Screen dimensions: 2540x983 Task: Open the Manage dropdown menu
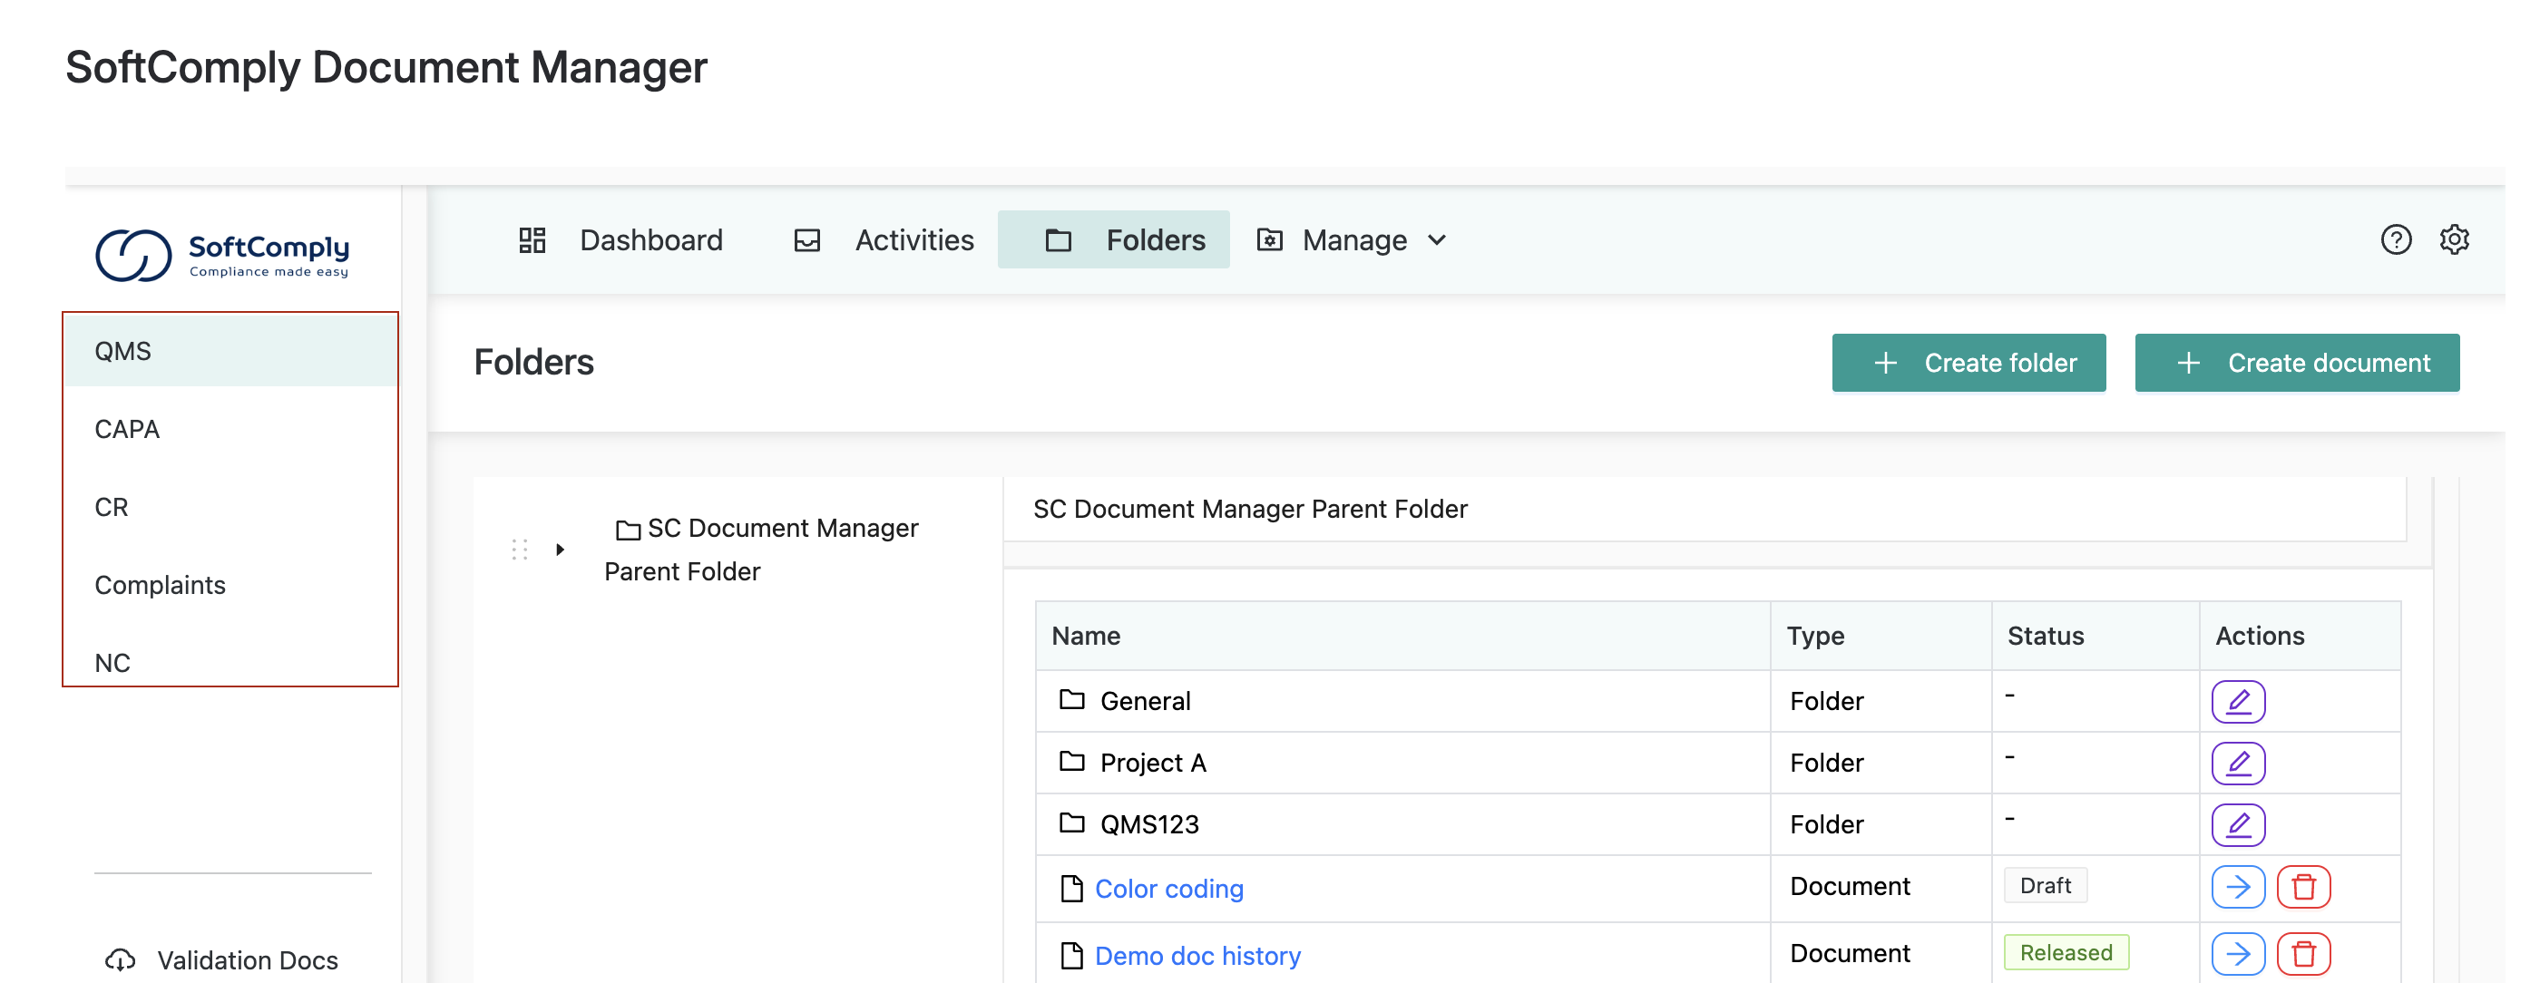click(x=1353, y=240)
